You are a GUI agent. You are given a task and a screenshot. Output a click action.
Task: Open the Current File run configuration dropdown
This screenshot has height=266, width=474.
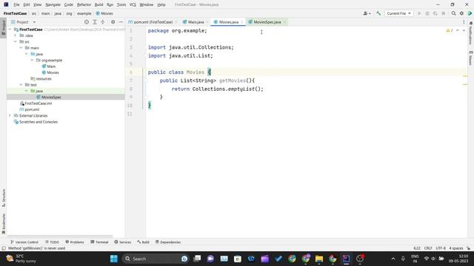coord(398,13)
